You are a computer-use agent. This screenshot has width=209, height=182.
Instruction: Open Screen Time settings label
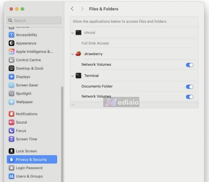(x=27, y=139)
